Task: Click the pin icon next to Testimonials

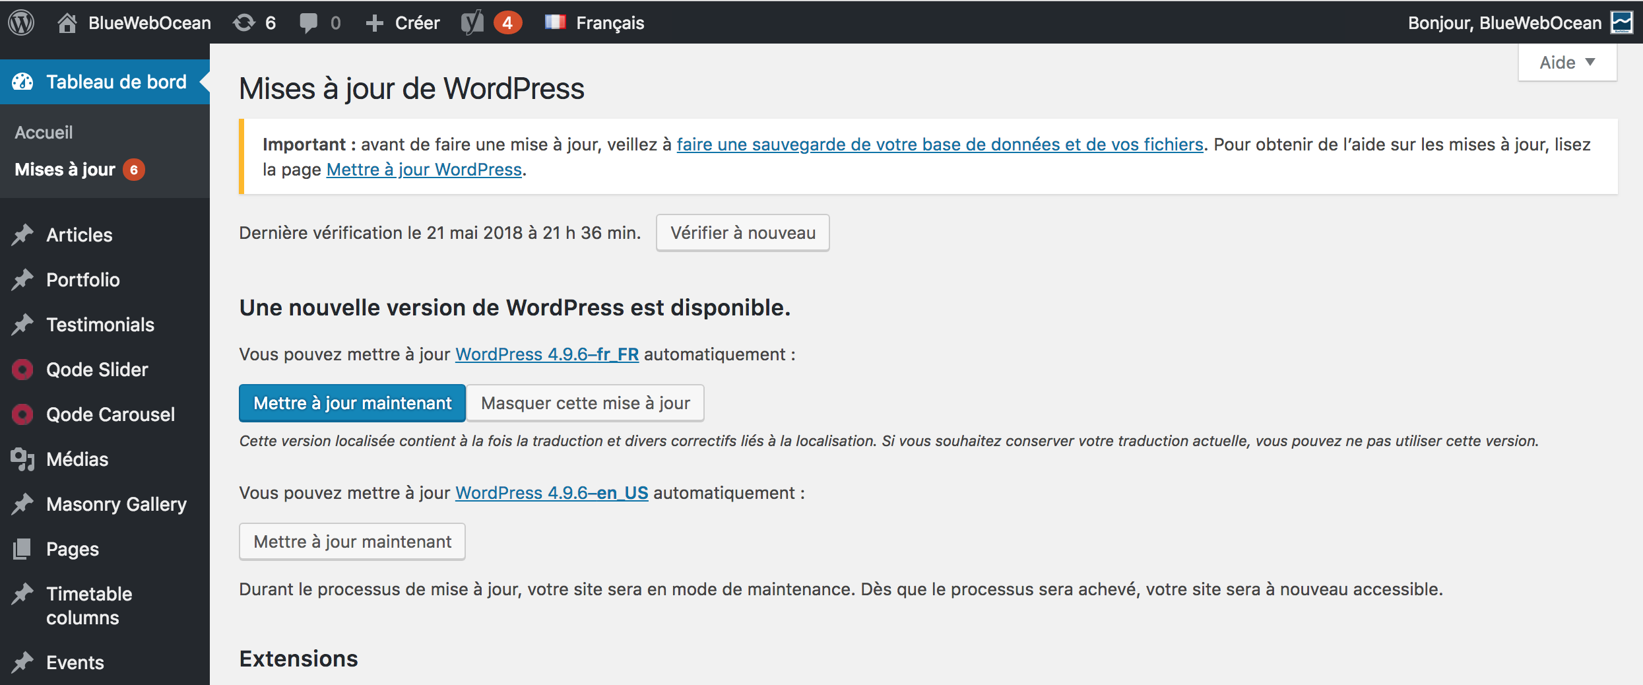Action: click(x=22, y=325)
